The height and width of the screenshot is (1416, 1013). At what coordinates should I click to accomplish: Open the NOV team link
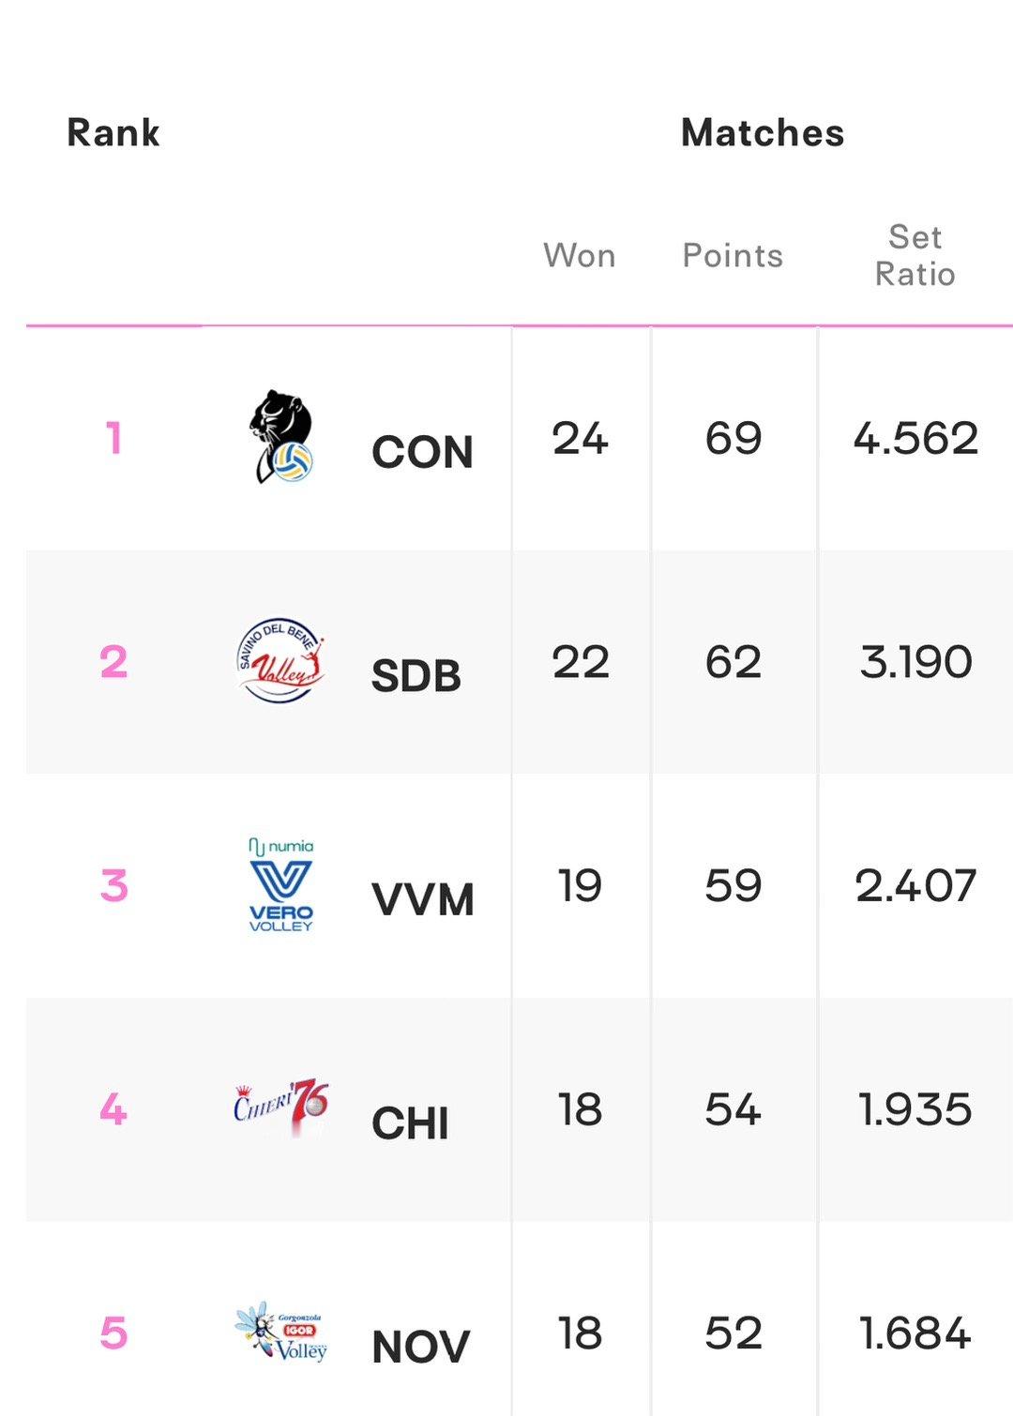420,1348
